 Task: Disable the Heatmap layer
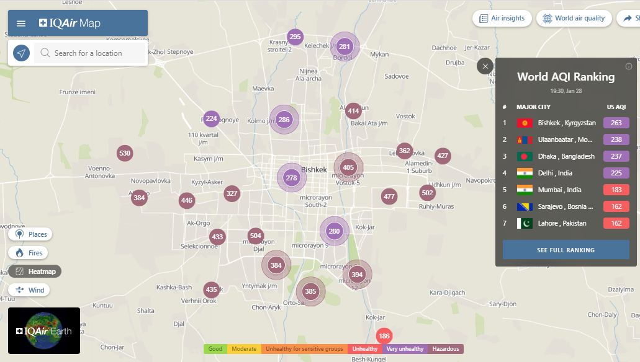tap(35, 271)
